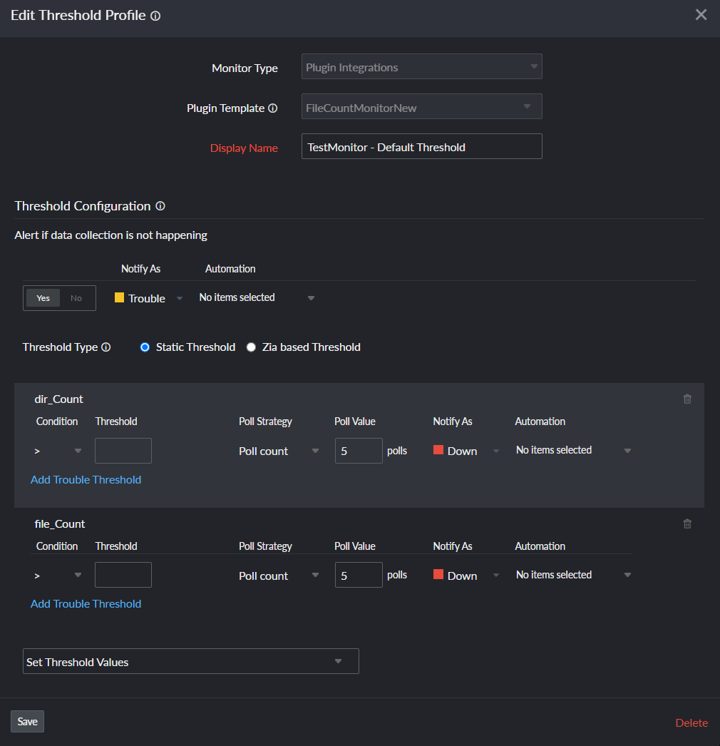Image resolution: width=720 pixels, height=746 pixels.
Task: Click info icon next to Plugin Template
Action: coord(272,108)
